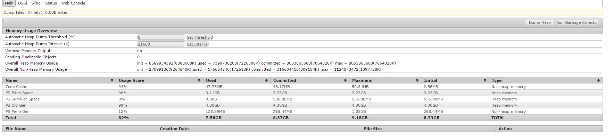The height and width of the screenshot is (136, 614).
Task: Click the 48.17MB committed value
Action: point(281,87)
